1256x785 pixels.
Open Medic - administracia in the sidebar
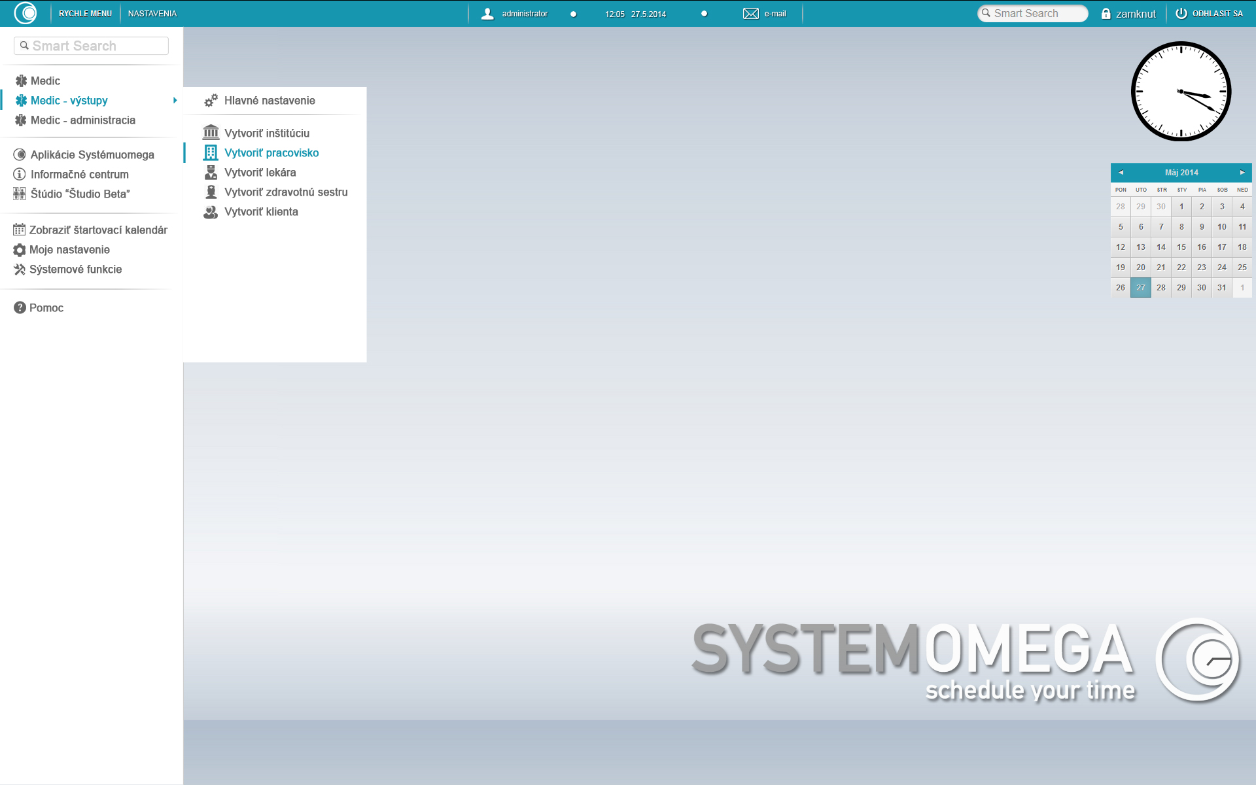(83, 120)
